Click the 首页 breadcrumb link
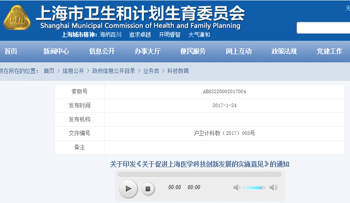The image size is (350, 203). [x=49, y=71]
